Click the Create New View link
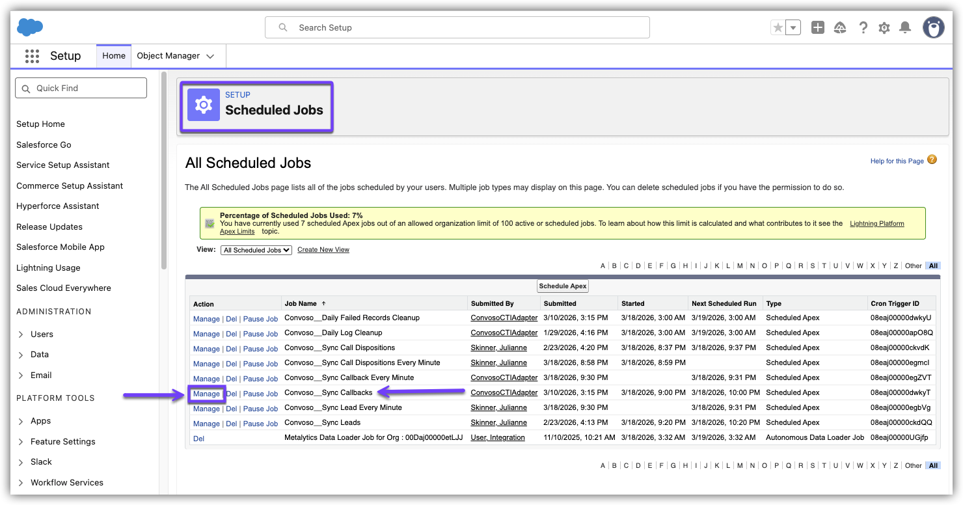The width and height of the screenshot is (963, 505). (x=323, y=250)
